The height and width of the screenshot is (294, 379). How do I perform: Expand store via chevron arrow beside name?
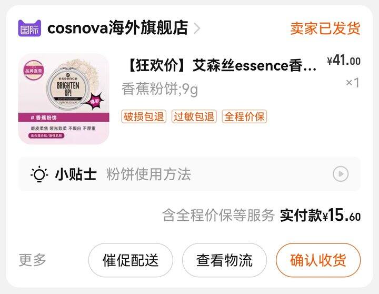[197, 28]
